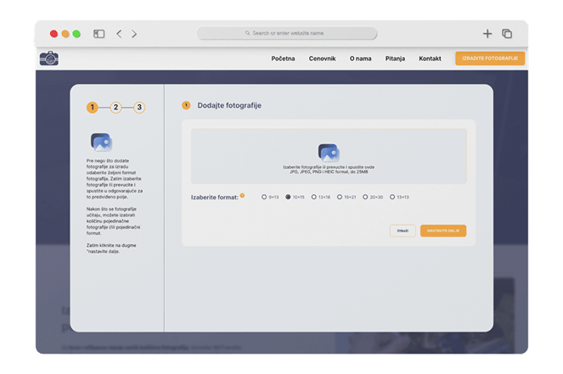The width and height of the screenshot is (563, 374).
Task: Click the camera logo in the header
Action: click(x=49, y=59)
